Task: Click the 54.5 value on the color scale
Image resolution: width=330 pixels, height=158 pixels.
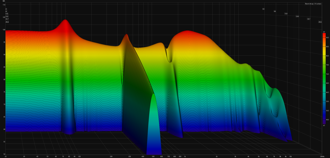Action: coord(327,111)
